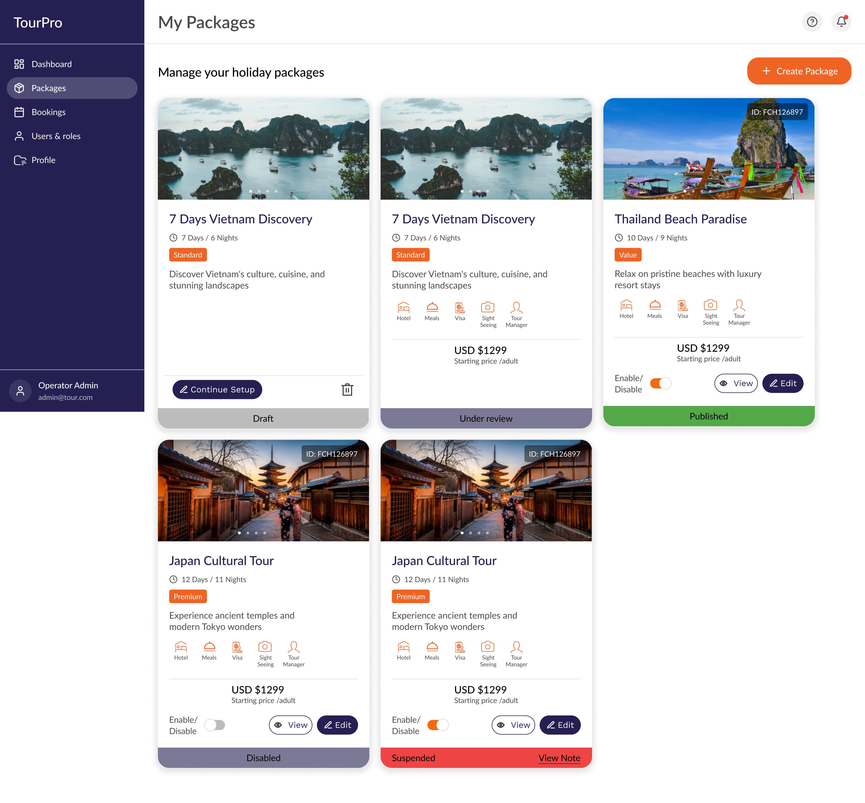This screenshot has width=865, height=803.
Task: Click the Under review status bar
Action: 486,418
